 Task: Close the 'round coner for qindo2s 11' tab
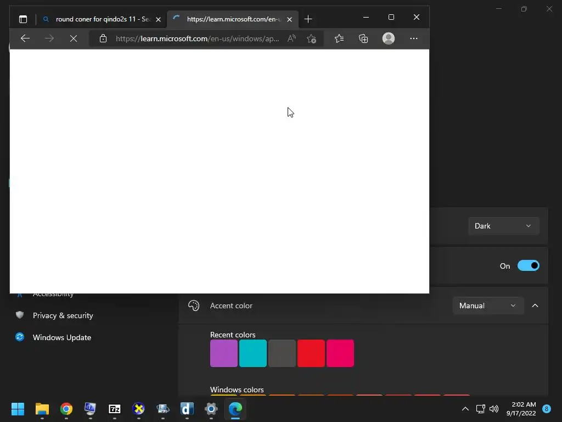pyautogui.click(x=159, y=19)
